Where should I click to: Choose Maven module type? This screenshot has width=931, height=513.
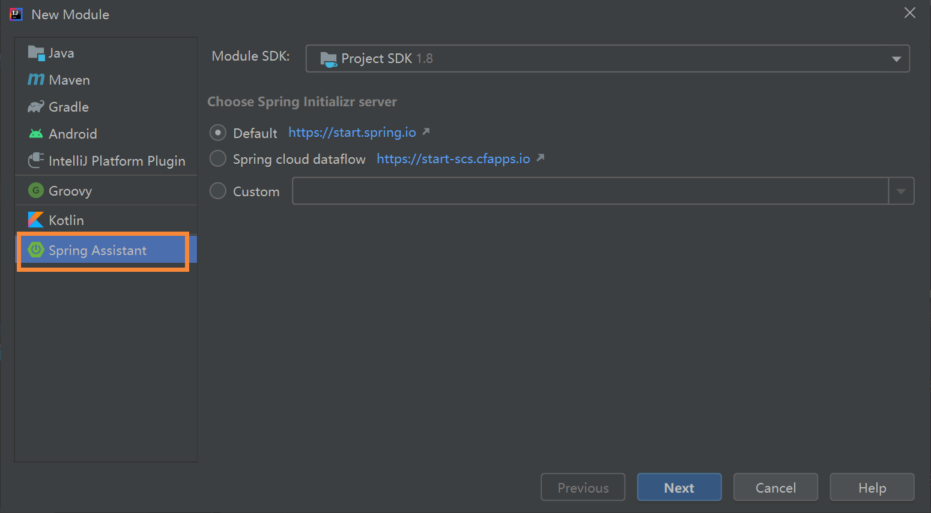pyautogui.click(x=106, y=80)
